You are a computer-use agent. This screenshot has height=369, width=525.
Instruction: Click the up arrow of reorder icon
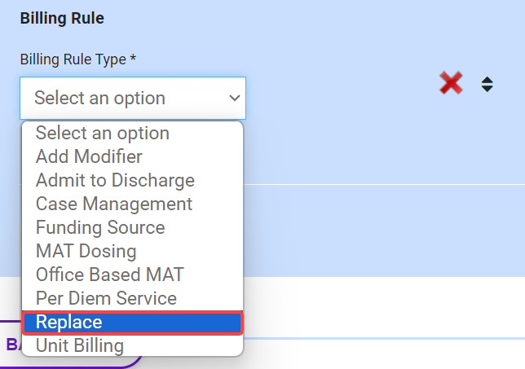(x=487, y=79)
